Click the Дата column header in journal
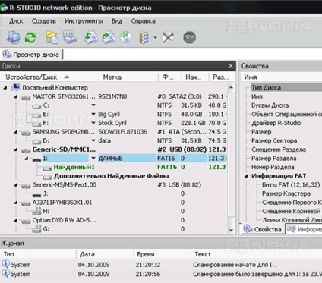322x283 pixels. click(x=105, y=254)
